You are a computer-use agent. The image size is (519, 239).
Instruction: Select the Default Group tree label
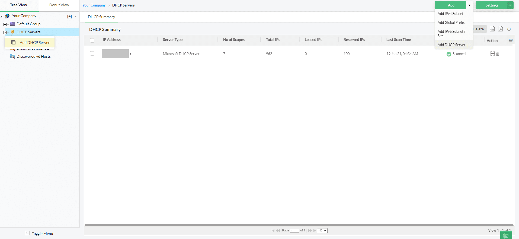[28, 24]
